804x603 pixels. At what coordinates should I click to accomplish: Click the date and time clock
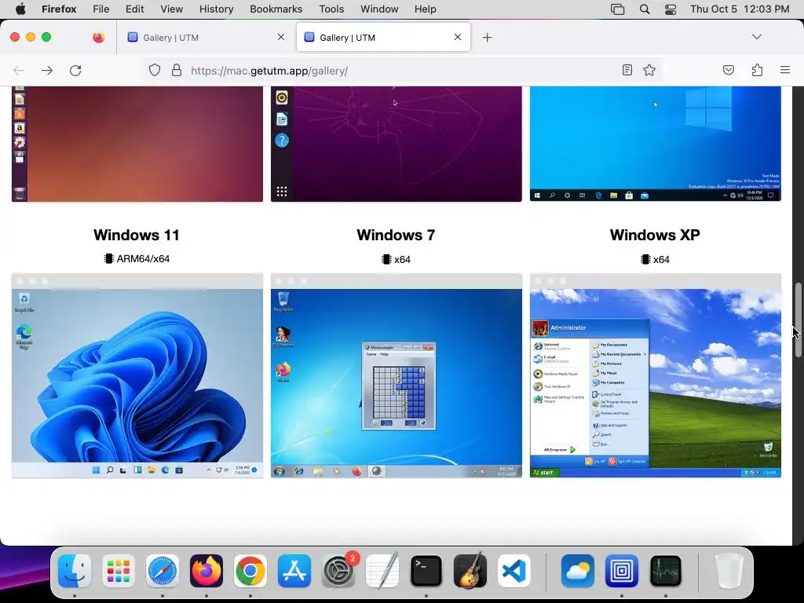[740, 9]
